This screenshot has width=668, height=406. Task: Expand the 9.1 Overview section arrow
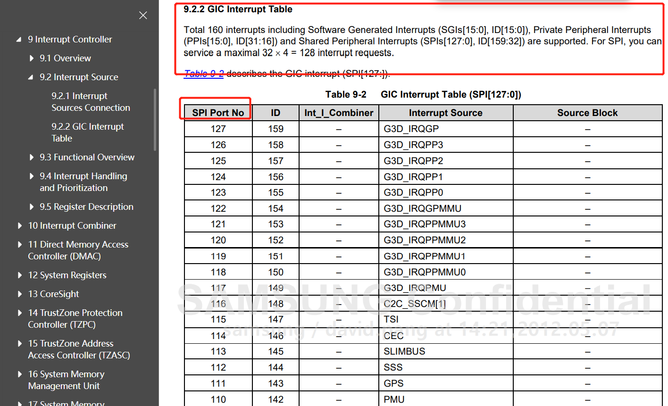(x=31, y=58)
